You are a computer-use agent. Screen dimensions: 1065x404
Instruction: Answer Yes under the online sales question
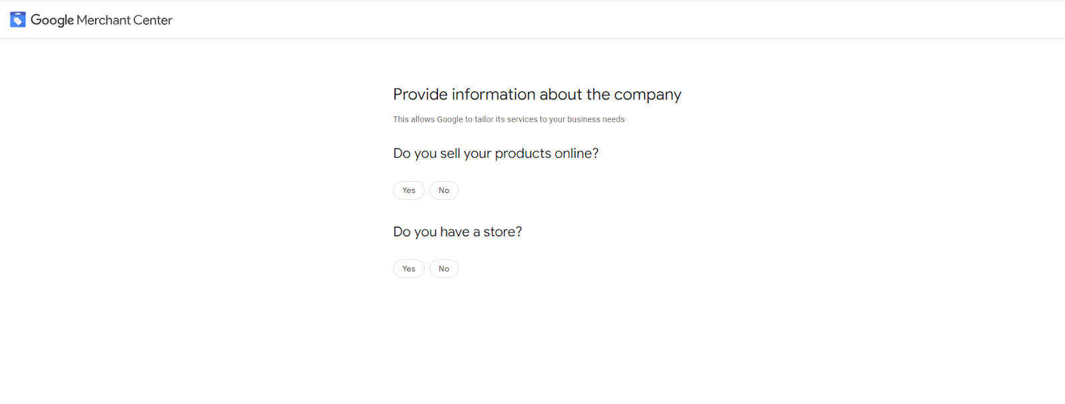pos(409,190)
